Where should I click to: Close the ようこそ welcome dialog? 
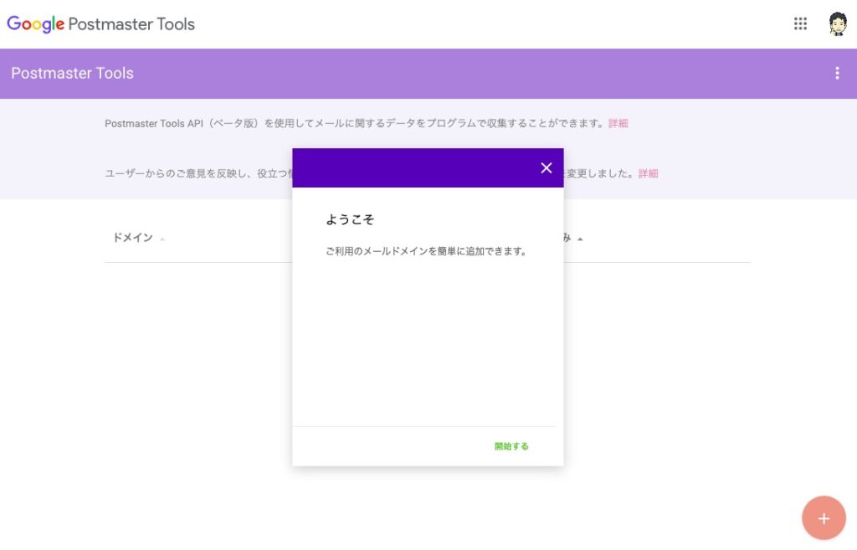(x=546, y=167)
